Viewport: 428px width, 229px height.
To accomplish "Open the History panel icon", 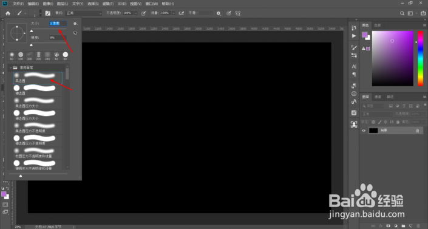I will (354, 28).
